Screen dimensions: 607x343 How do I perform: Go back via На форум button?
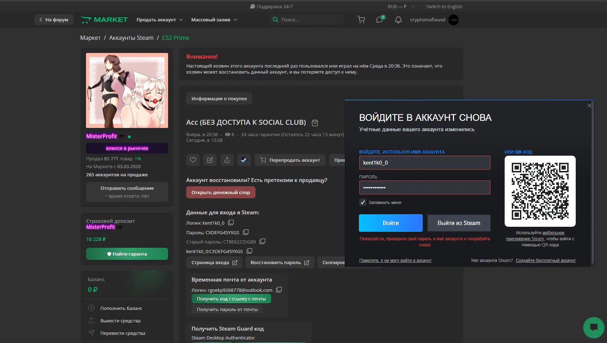point(54,20)
